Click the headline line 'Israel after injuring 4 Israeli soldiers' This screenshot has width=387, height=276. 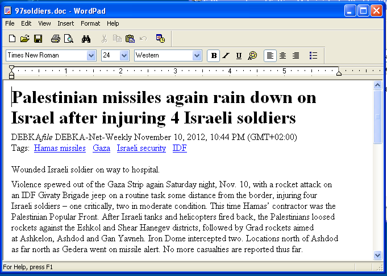point(153,118)
